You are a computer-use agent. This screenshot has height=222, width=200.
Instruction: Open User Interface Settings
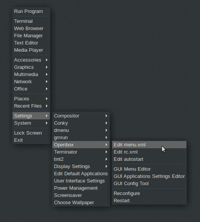tap(81, 181)
